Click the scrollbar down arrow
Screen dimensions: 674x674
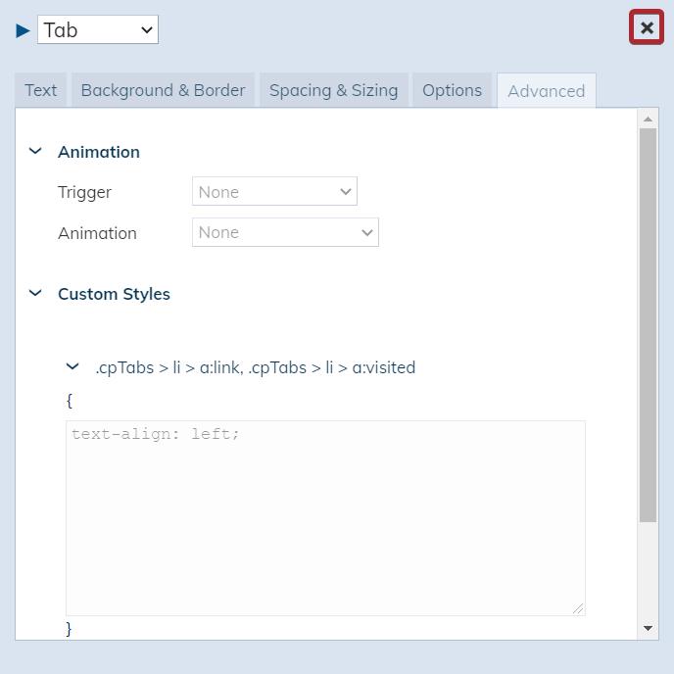[648, 628]
